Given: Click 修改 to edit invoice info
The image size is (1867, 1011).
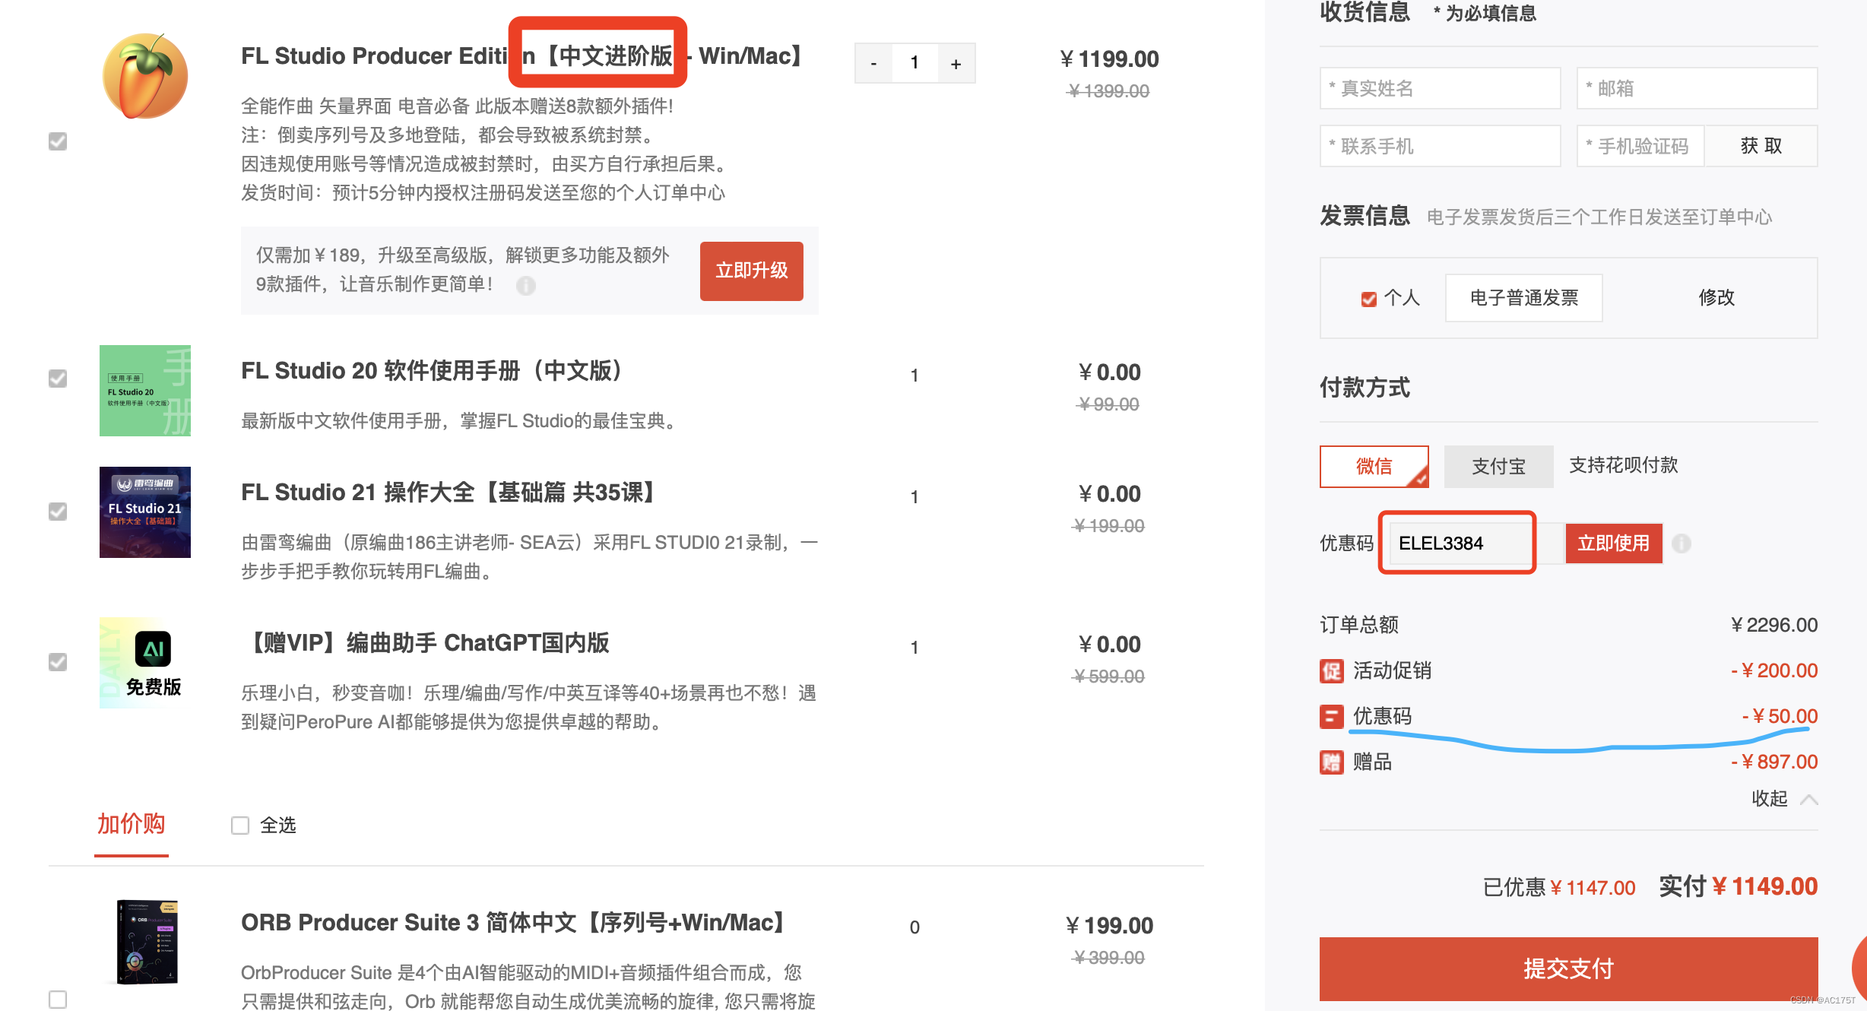Looking at the screenshot, I should [x=1716, y=297].
